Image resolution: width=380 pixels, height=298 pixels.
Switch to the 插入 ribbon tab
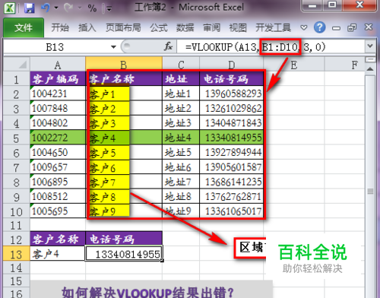click(x=87, y=27)
